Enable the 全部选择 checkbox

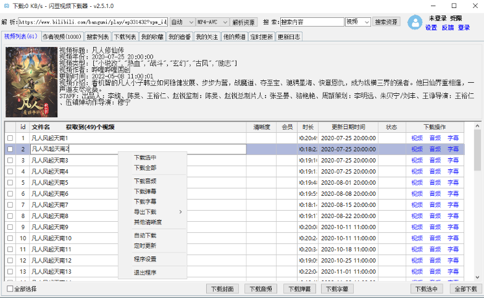(x=10, y=288)
